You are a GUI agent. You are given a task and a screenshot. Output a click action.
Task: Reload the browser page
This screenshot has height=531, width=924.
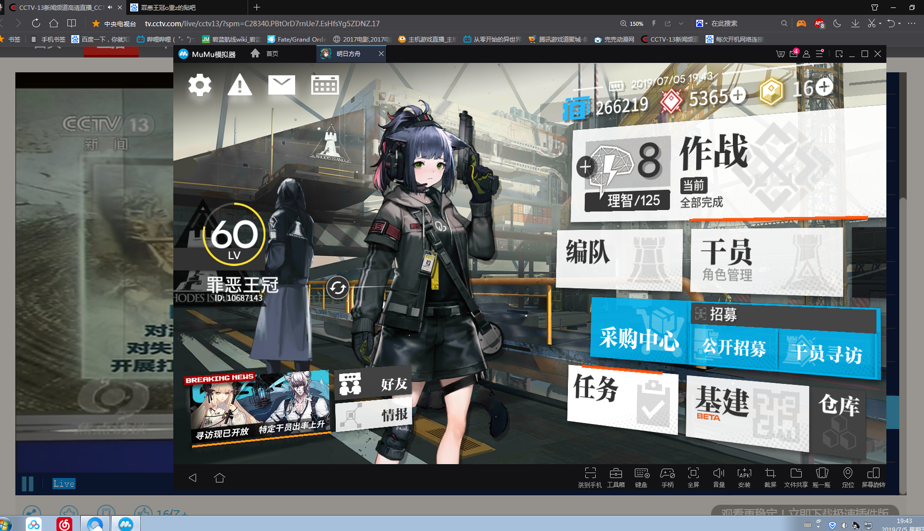36,23
